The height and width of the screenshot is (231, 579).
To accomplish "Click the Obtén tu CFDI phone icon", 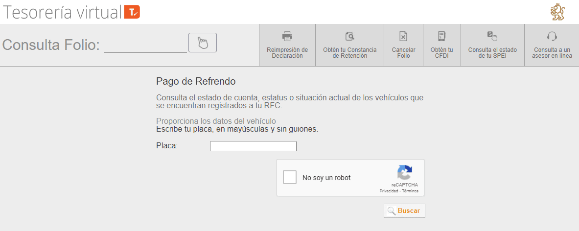I will [441, 36].
